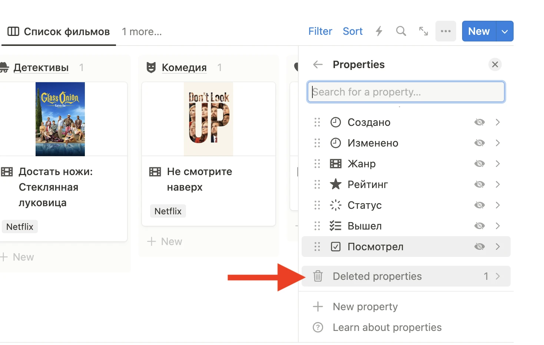
Task: Focus the Search for a property field
Action: [x=406, y=92]
